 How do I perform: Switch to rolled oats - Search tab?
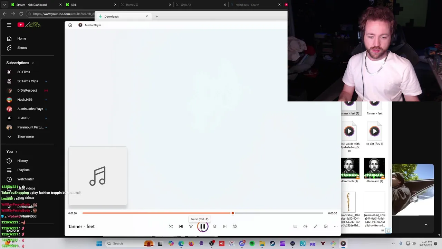tap(255, 4)
